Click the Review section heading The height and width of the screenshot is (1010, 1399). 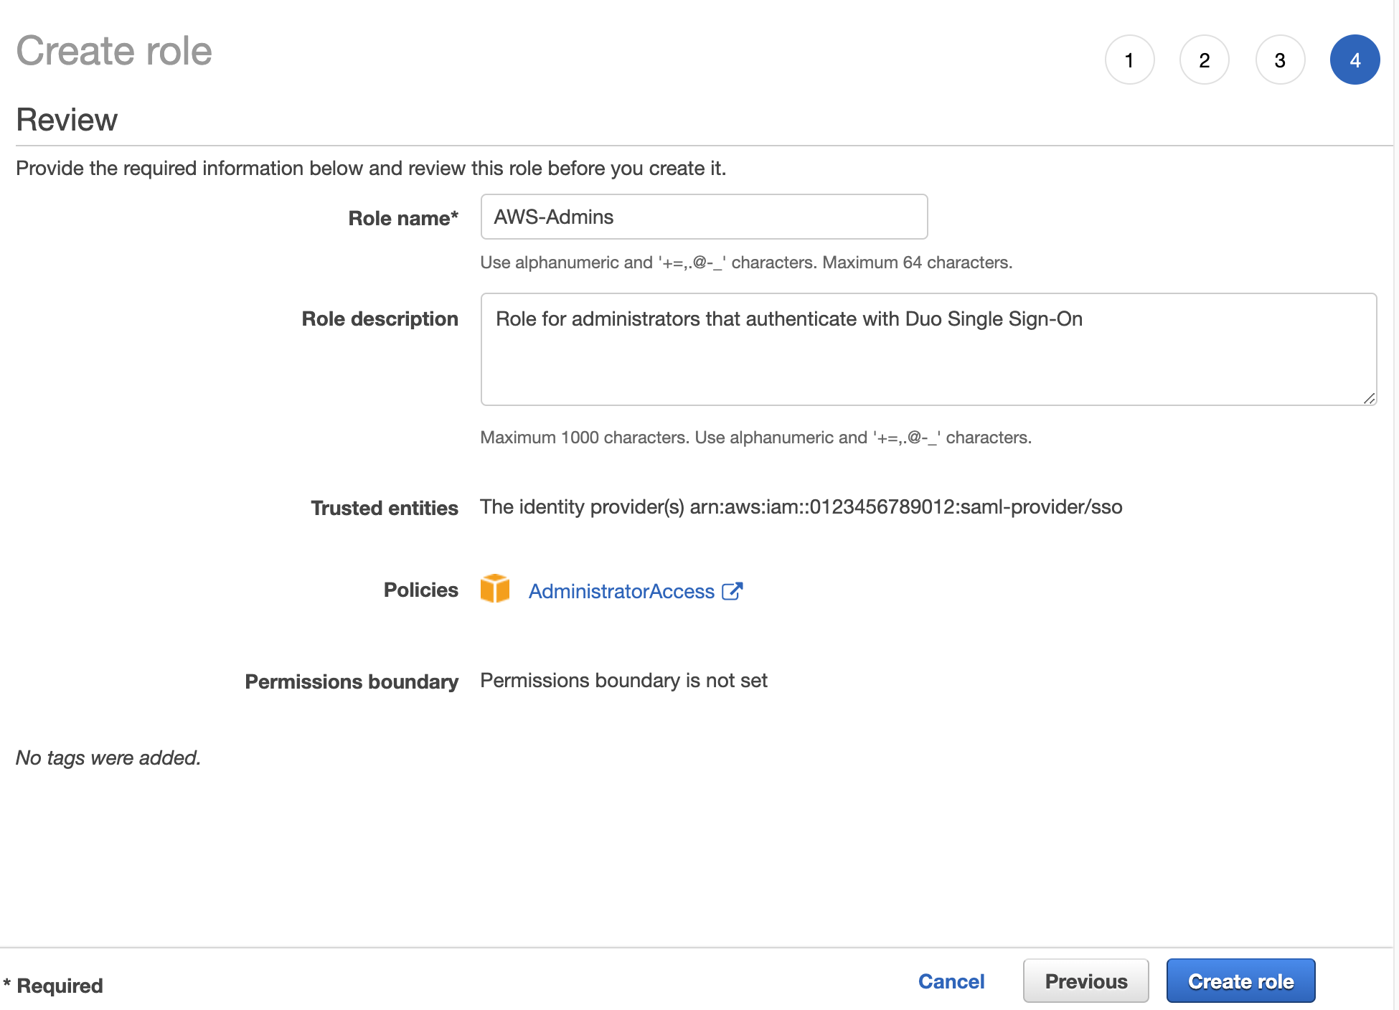[67, 119]
